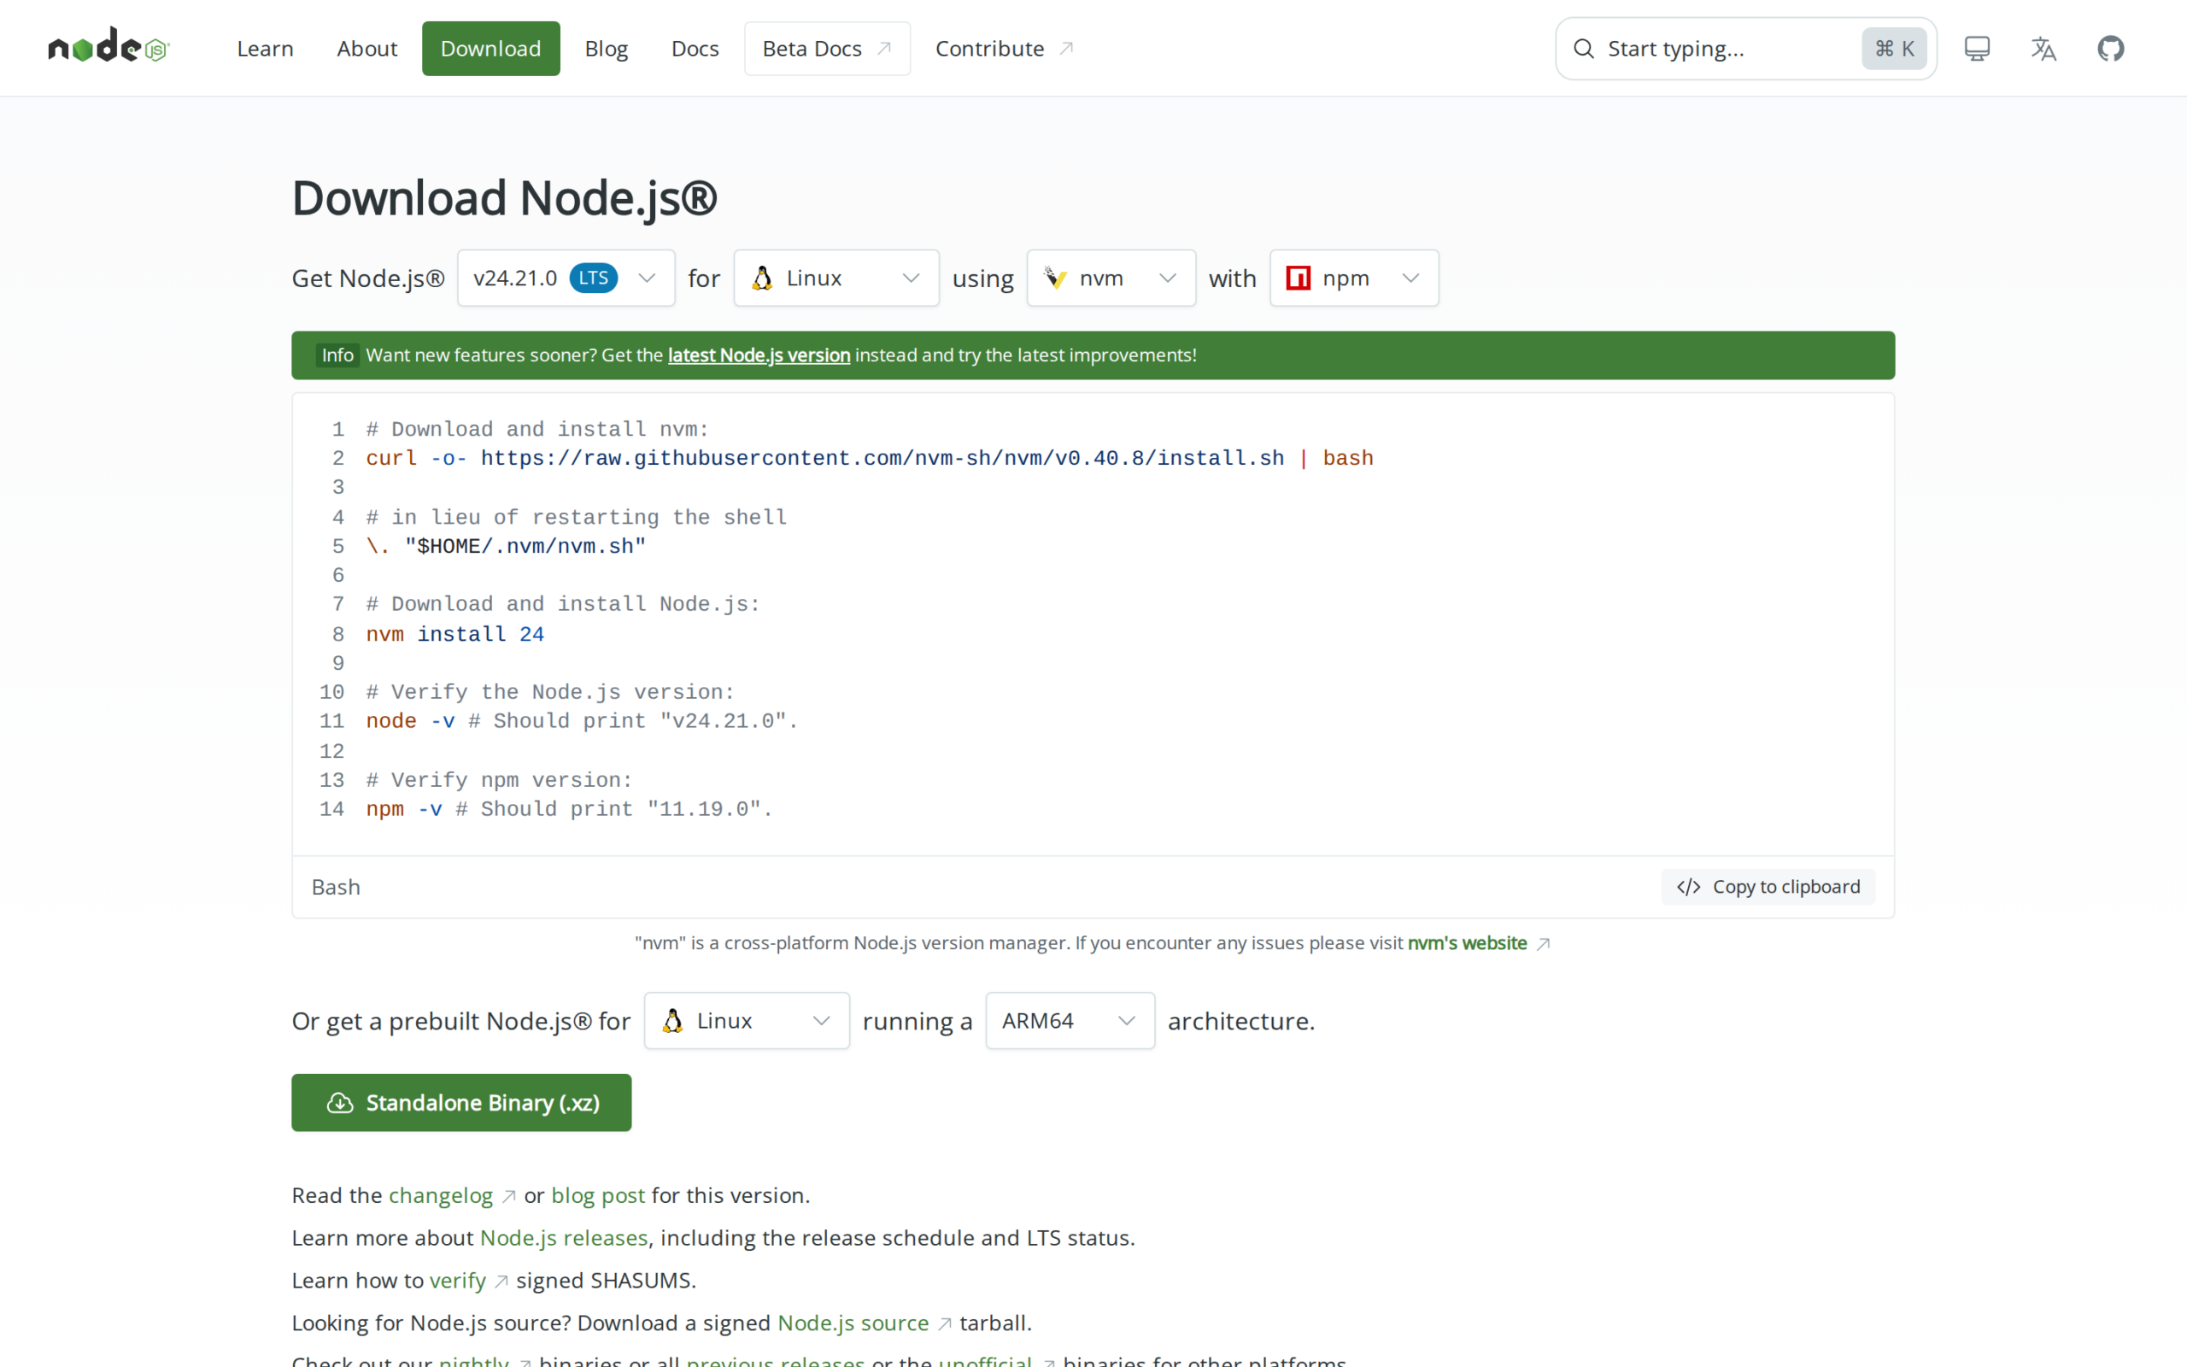2187x1367 pixels.
Task: Click the nvm icon in the using dropdown
Action: coord(1056,279)
